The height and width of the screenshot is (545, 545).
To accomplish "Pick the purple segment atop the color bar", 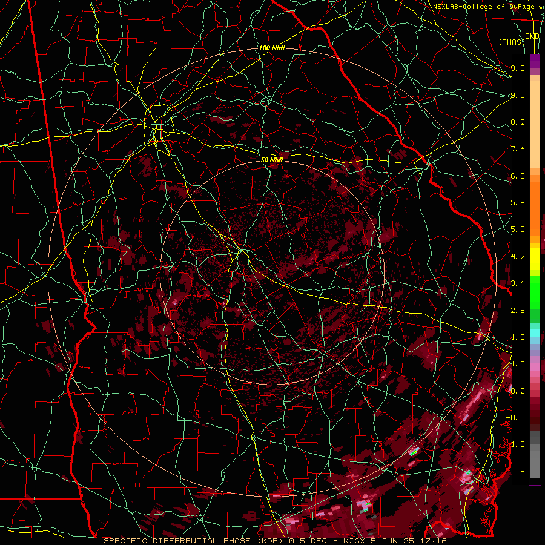I will click(x=535, y=61).
